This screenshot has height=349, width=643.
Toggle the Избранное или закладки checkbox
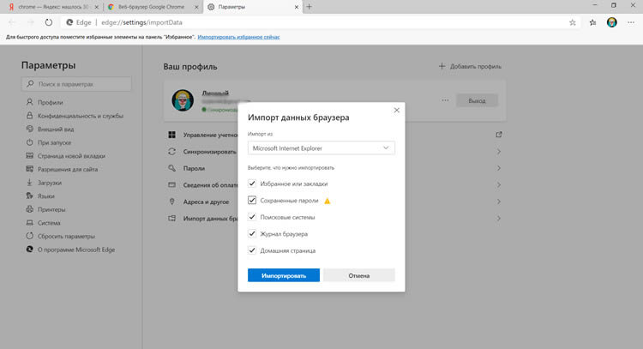[252, 184]
